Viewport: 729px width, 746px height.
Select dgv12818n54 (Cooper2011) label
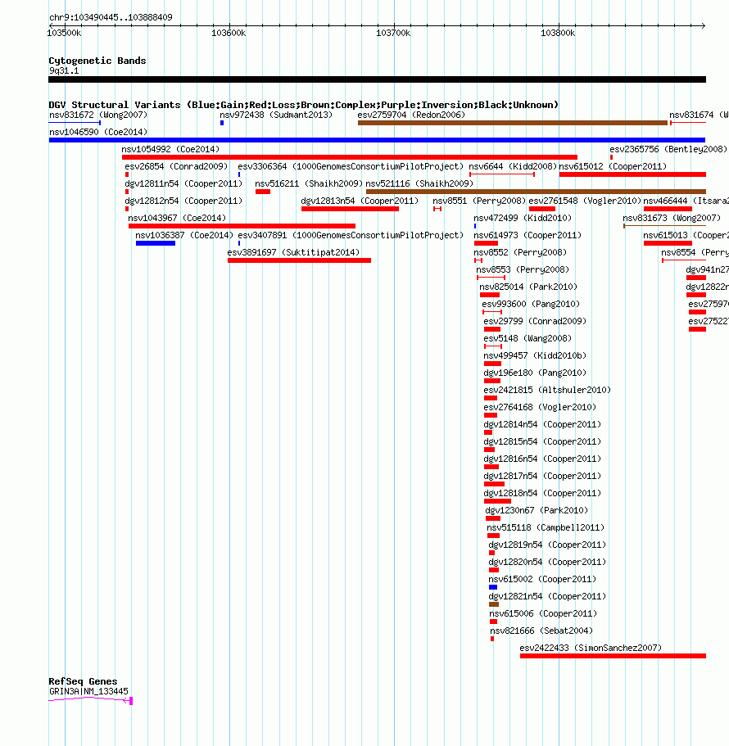point(542,493)
